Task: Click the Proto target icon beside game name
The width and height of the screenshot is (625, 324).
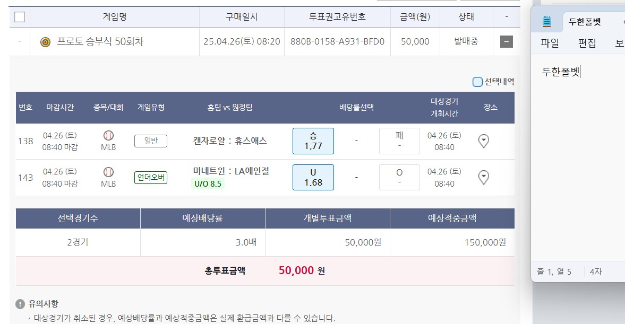Action: 46,42
